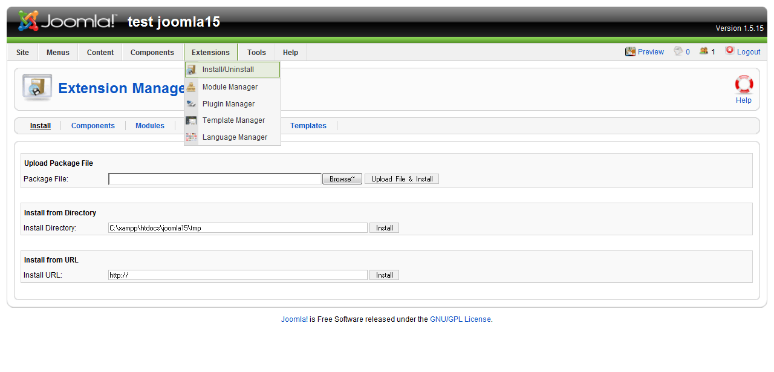This screenshot has width=774, height=372.
Task: Click the Install Directory text field
Action: (238, 228)
